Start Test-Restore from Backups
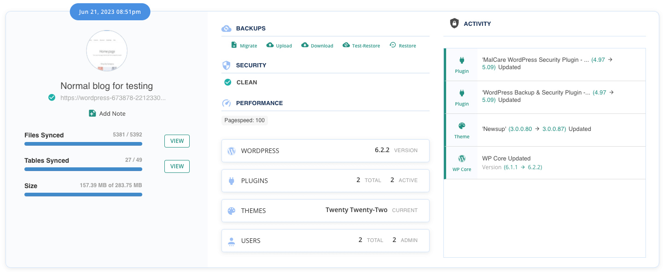 361,45
